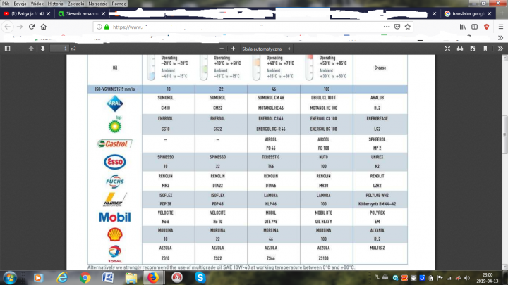Open PDF viewer tools overflow menu

(x=499, y=49)
